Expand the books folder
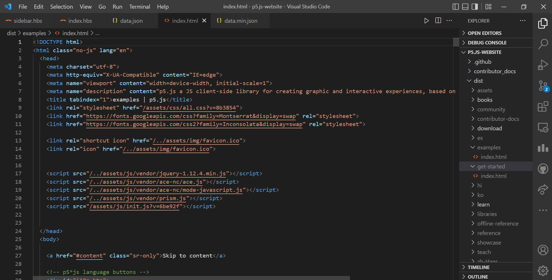This screenshot has height=280, width=552. click(x=496, y=100)
